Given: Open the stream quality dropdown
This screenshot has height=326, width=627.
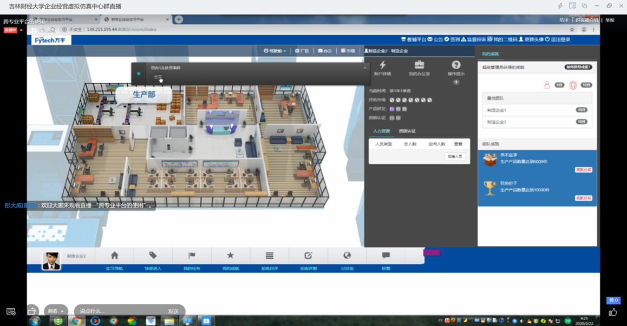Looking at the screenshot, I should 55,311.
